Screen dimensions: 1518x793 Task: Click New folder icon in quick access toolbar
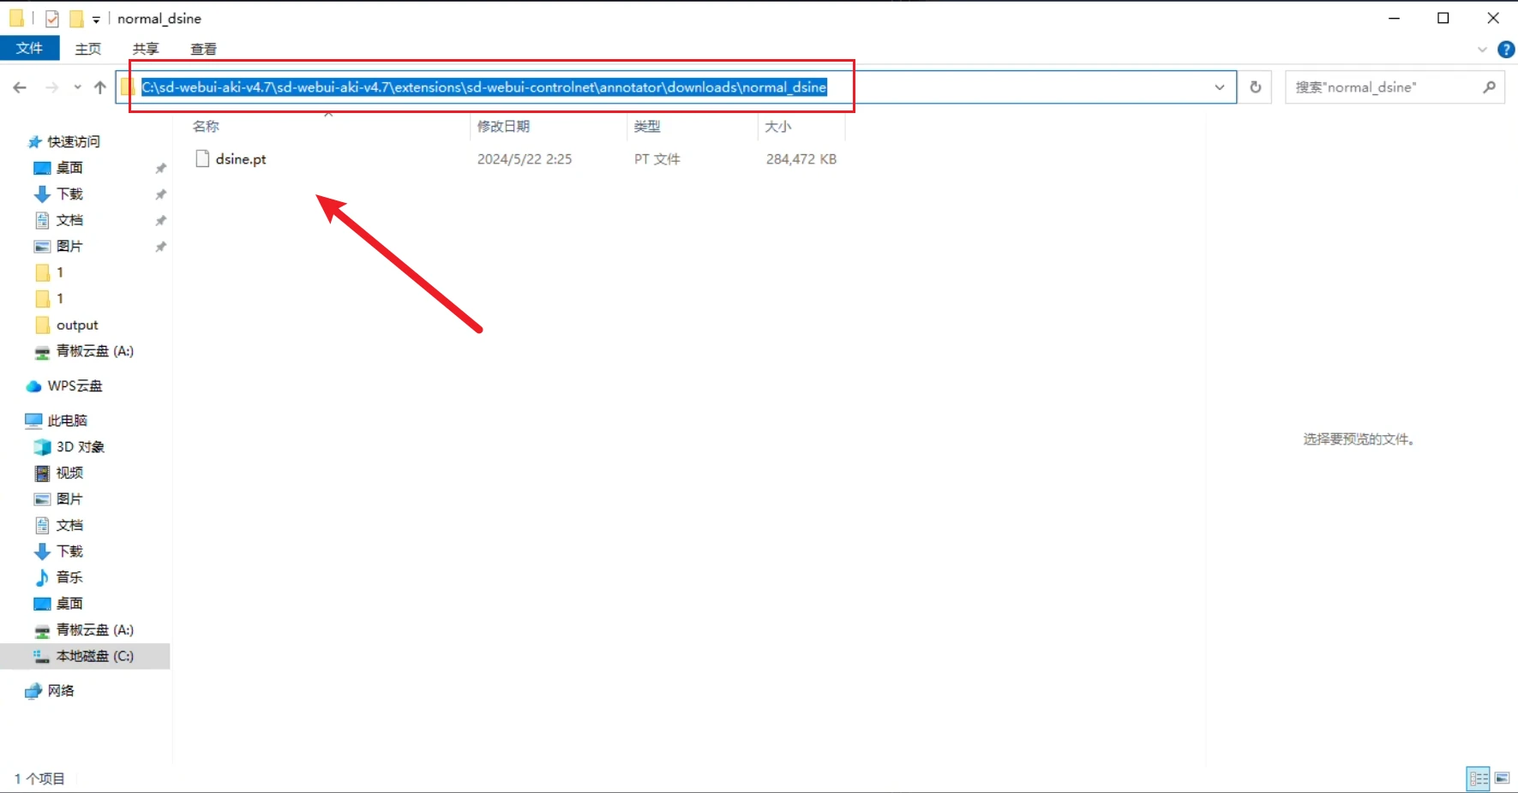76,18
